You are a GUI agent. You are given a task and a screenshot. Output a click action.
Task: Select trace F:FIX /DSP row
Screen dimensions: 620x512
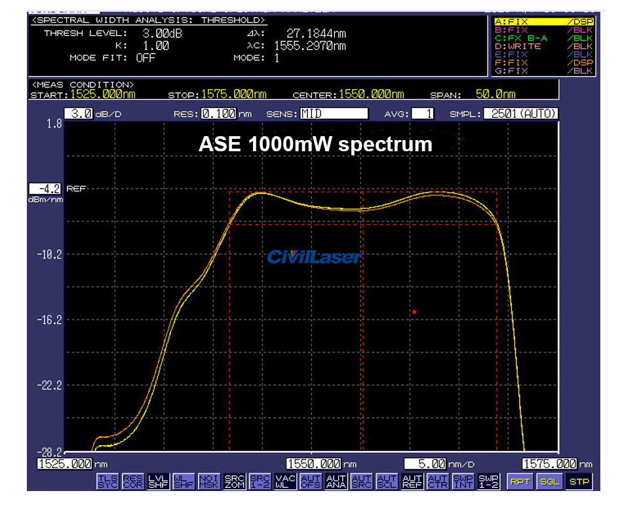[544, 63]
